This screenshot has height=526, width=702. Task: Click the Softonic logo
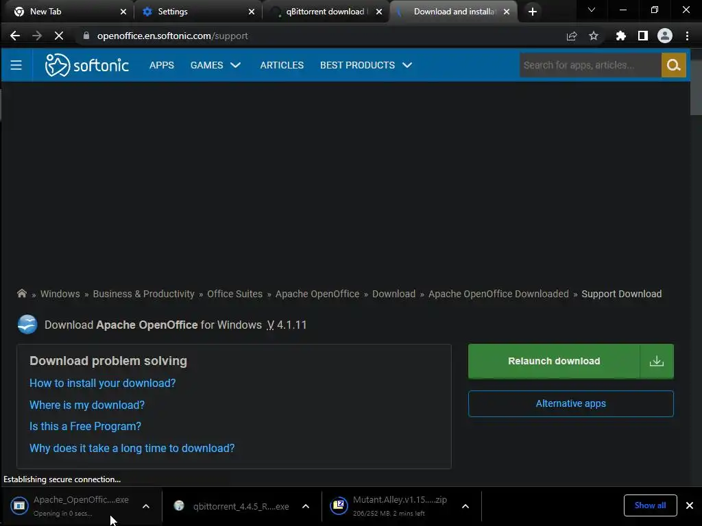[x=87, y=65]
